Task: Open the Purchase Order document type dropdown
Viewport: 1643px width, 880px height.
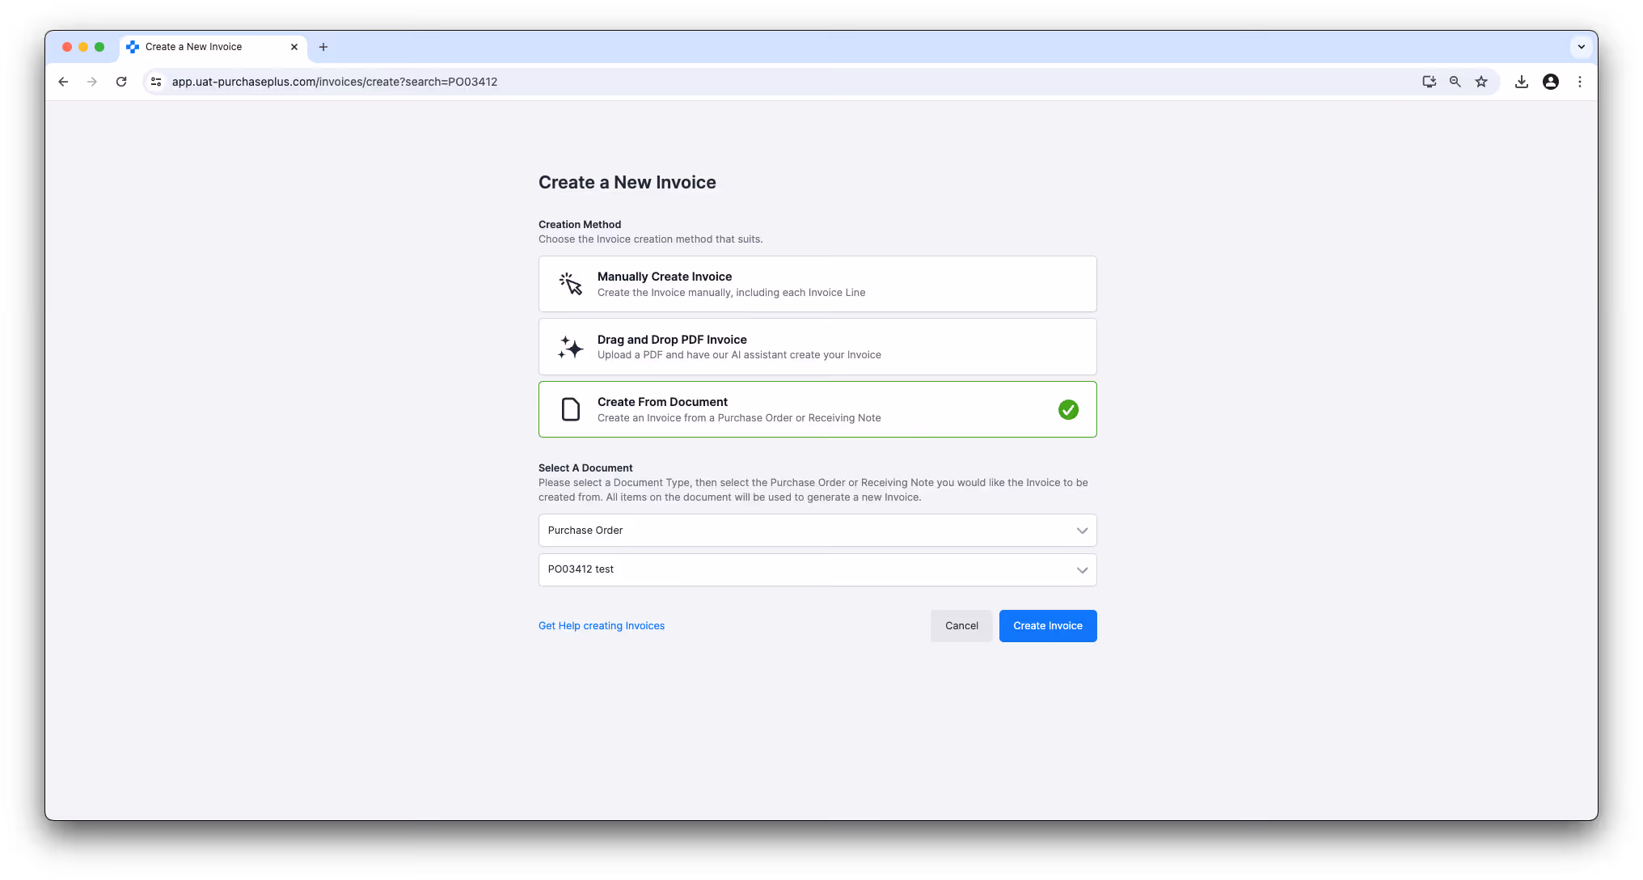Action: (x=817, y=531)
